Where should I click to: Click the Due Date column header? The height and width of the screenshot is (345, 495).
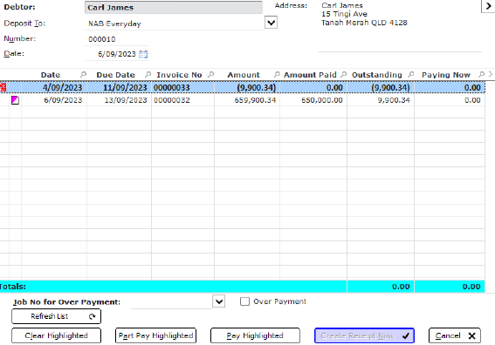click(115, 75)
